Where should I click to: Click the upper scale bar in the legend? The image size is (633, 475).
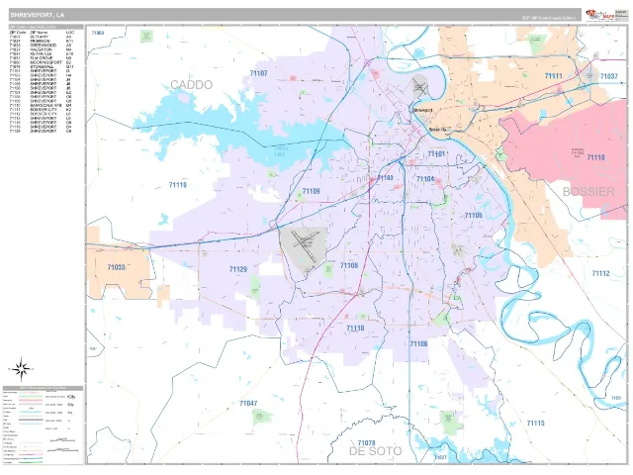[62, 439]
